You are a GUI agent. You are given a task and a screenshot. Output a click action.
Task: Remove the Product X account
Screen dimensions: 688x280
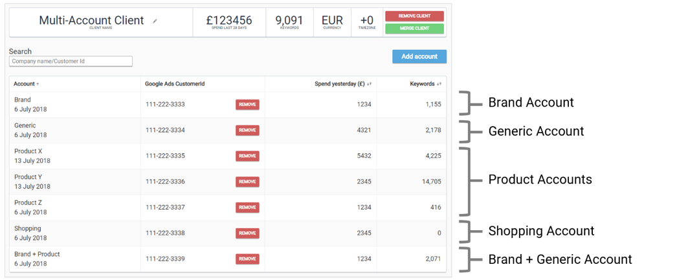pos(247,156)
